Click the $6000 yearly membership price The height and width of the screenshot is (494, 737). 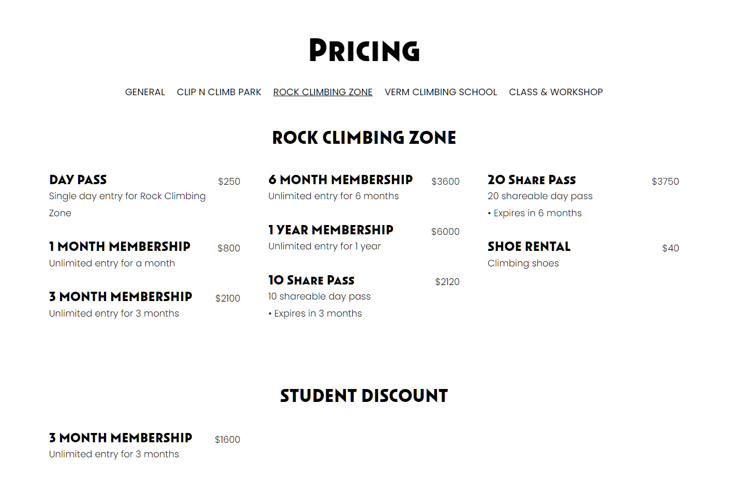pyautogui.click(x=445, y=232)
